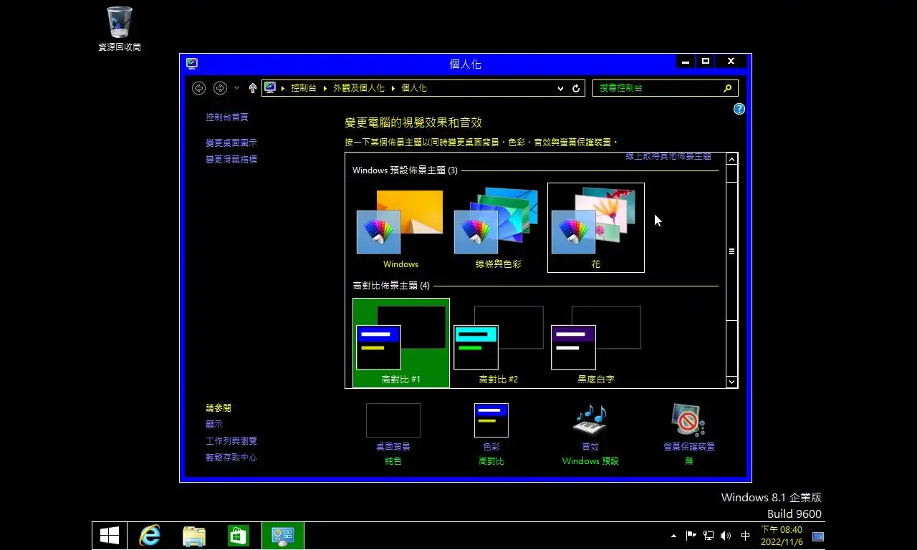
Task: Click the window's title bar system icon
Action: [191, 63]
